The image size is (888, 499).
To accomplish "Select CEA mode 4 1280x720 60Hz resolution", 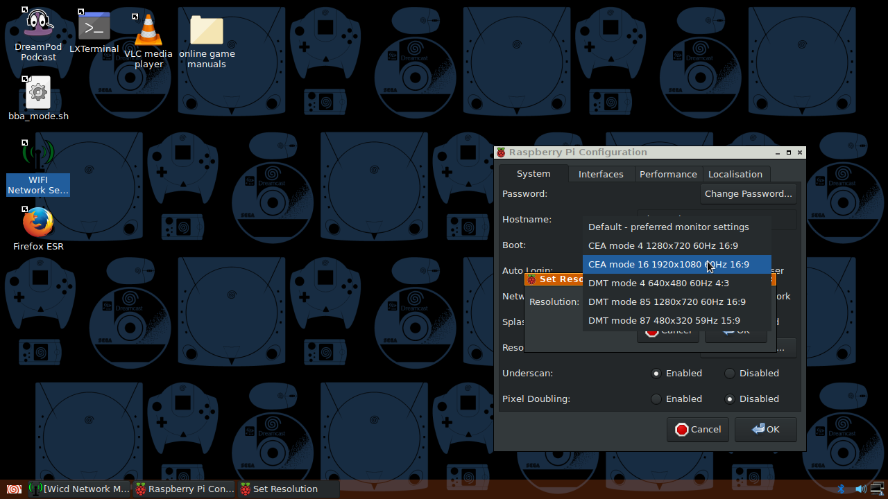I will pyautogui.click(x=677, y=245).
